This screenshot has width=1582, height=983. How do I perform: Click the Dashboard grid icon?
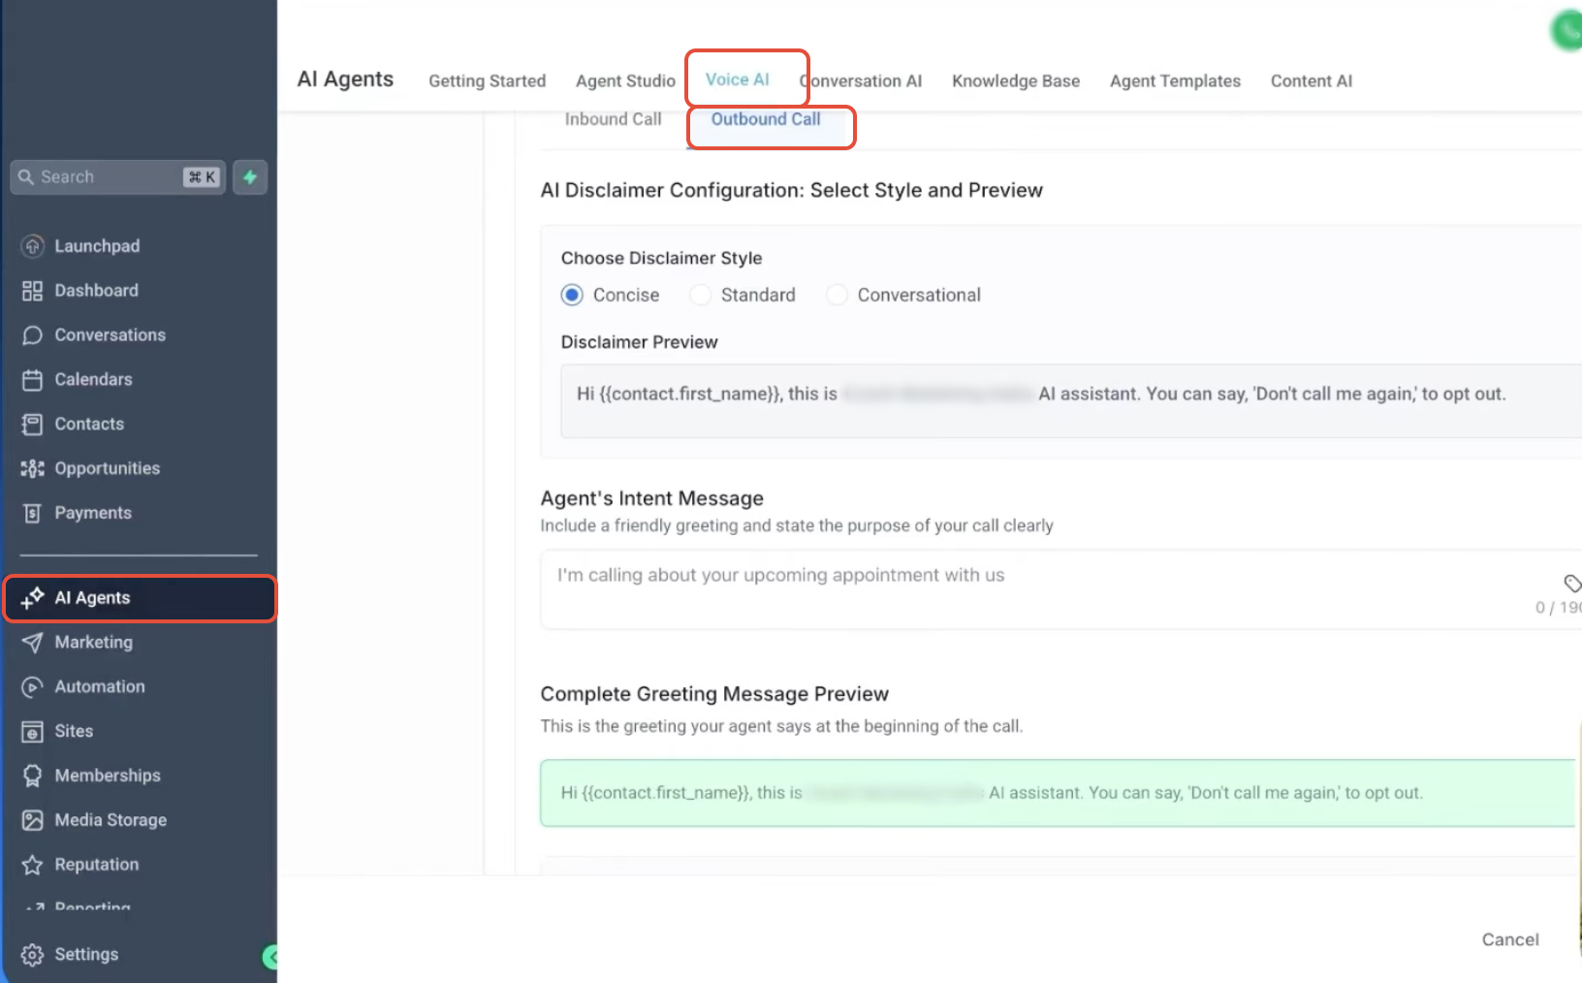tap(33, 291)
